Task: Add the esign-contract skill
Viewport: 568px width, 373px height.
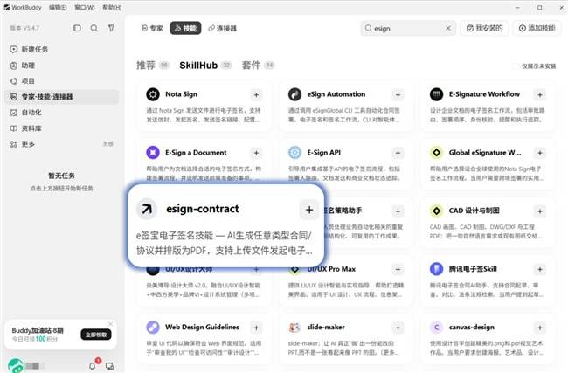Action: [309, 210]
